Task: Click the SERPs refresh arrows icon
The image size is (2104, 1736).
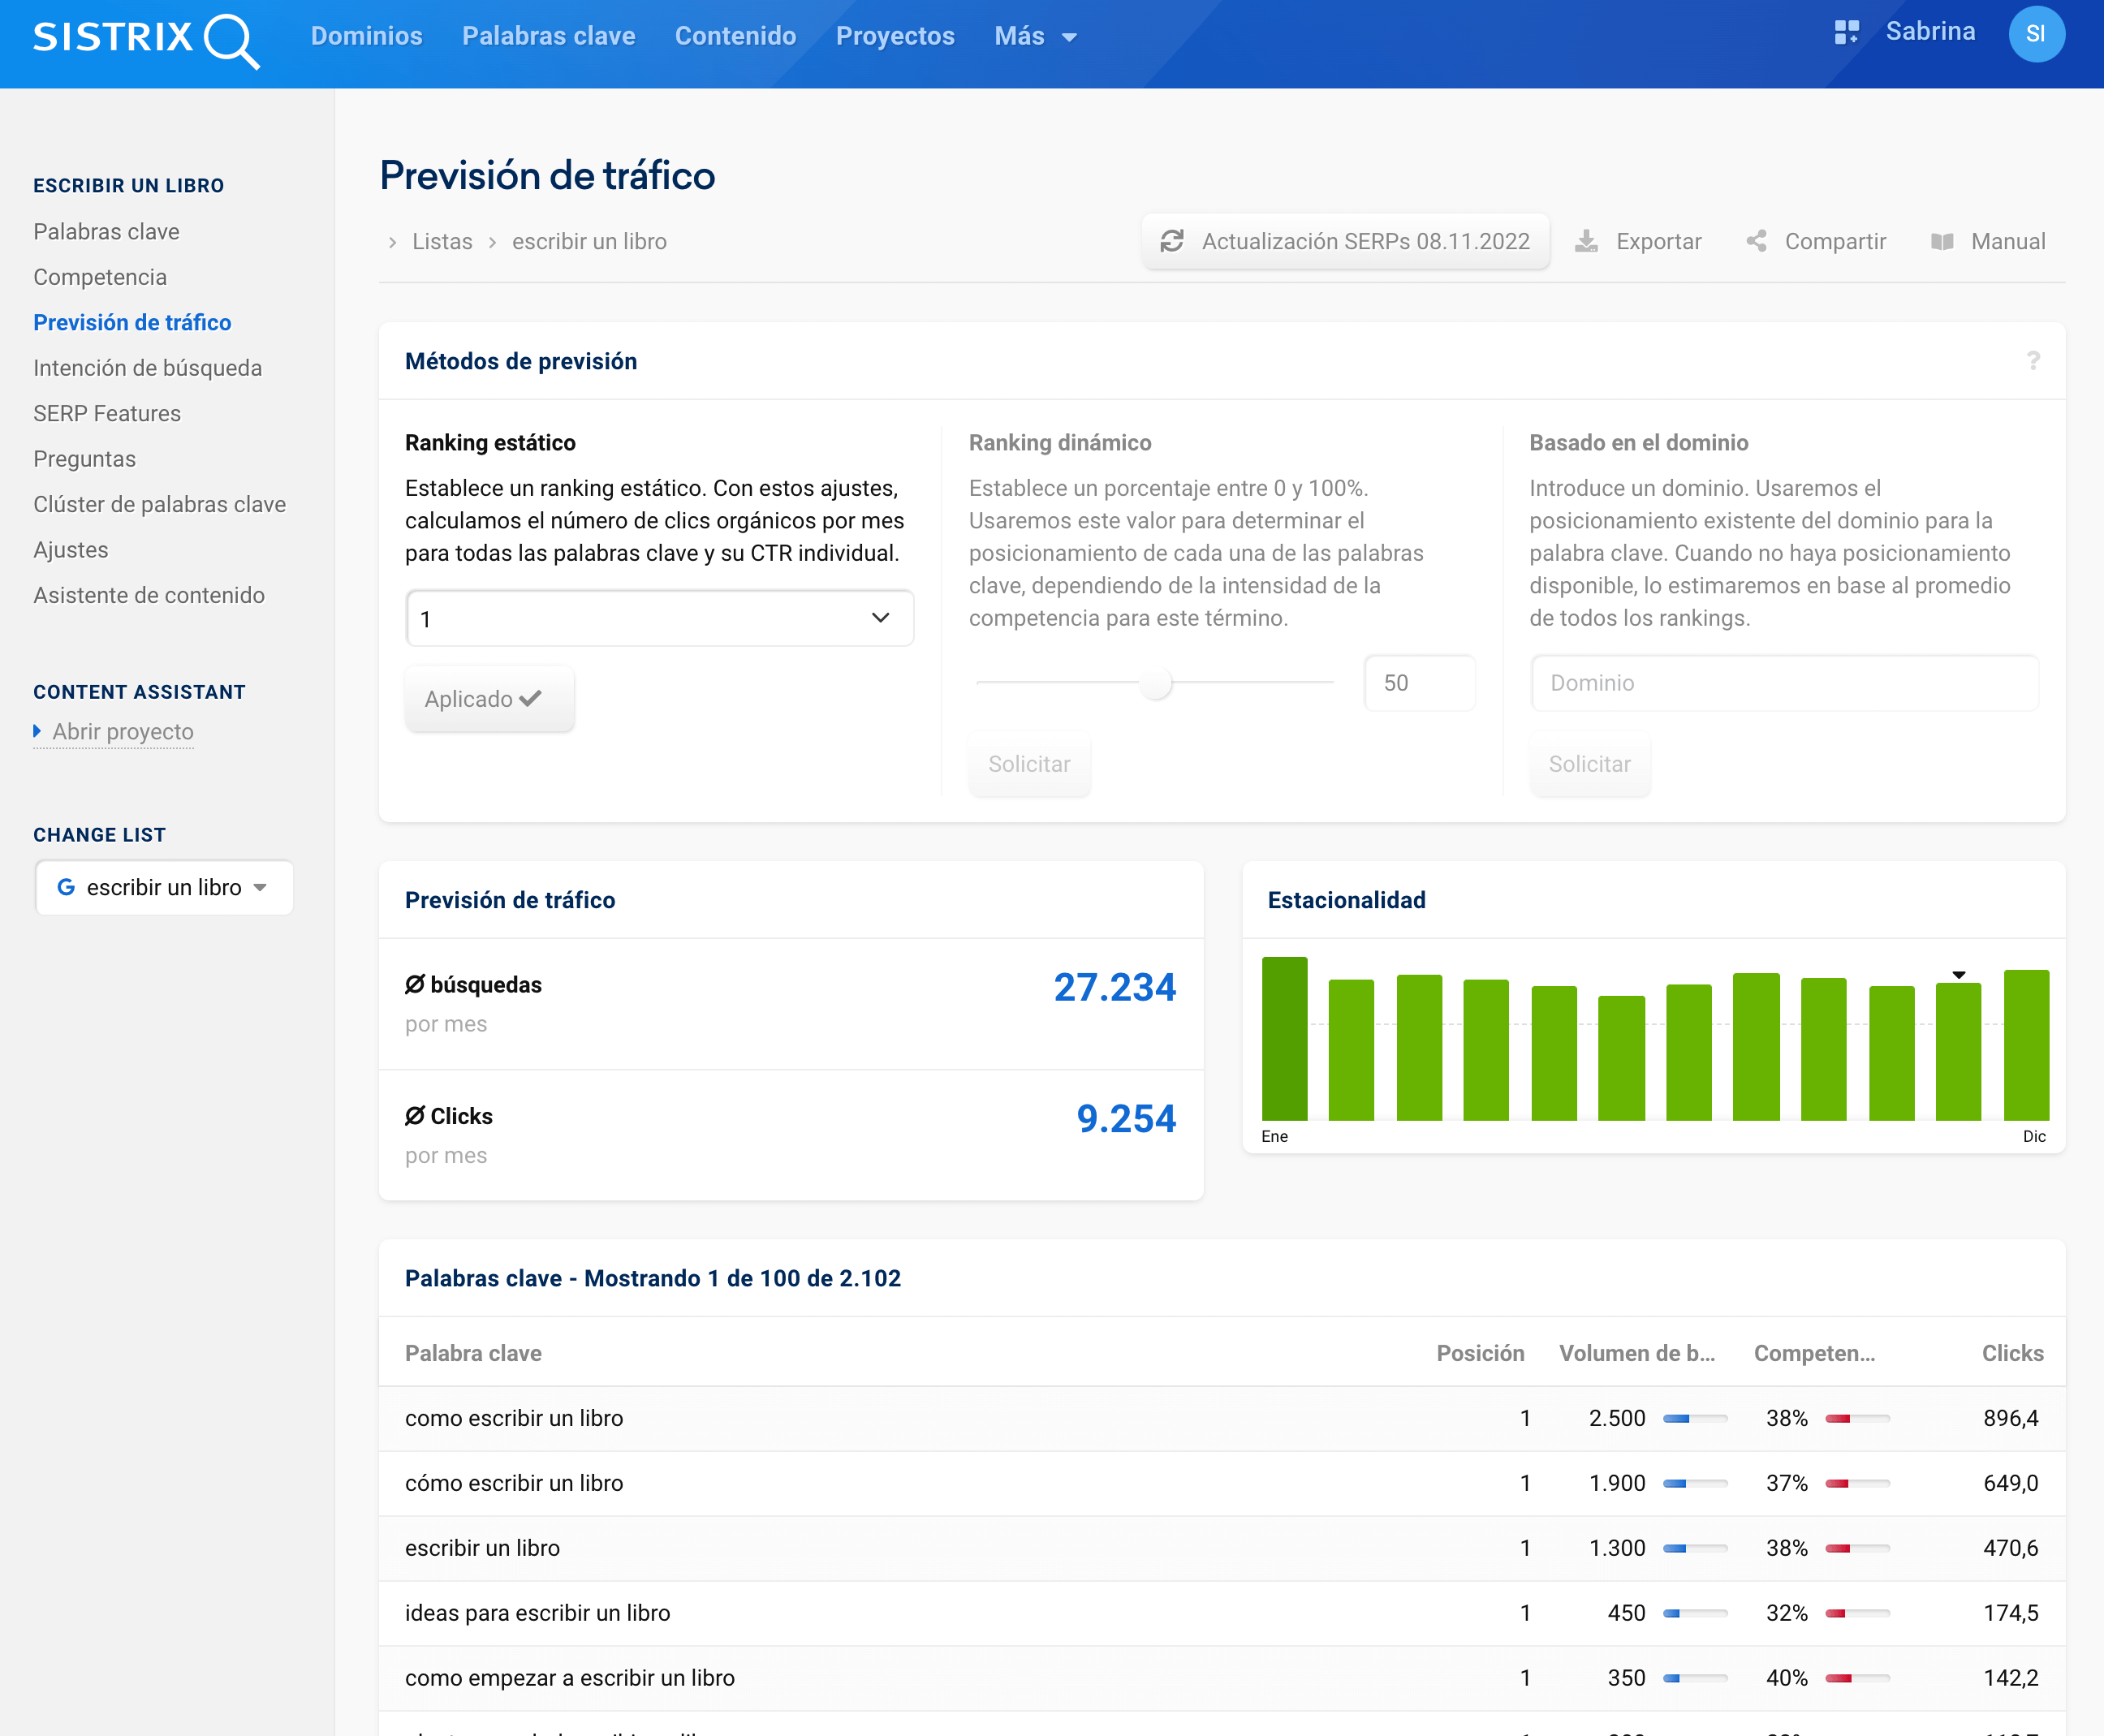Action: pyautogui.click(x=1172, y=241)
